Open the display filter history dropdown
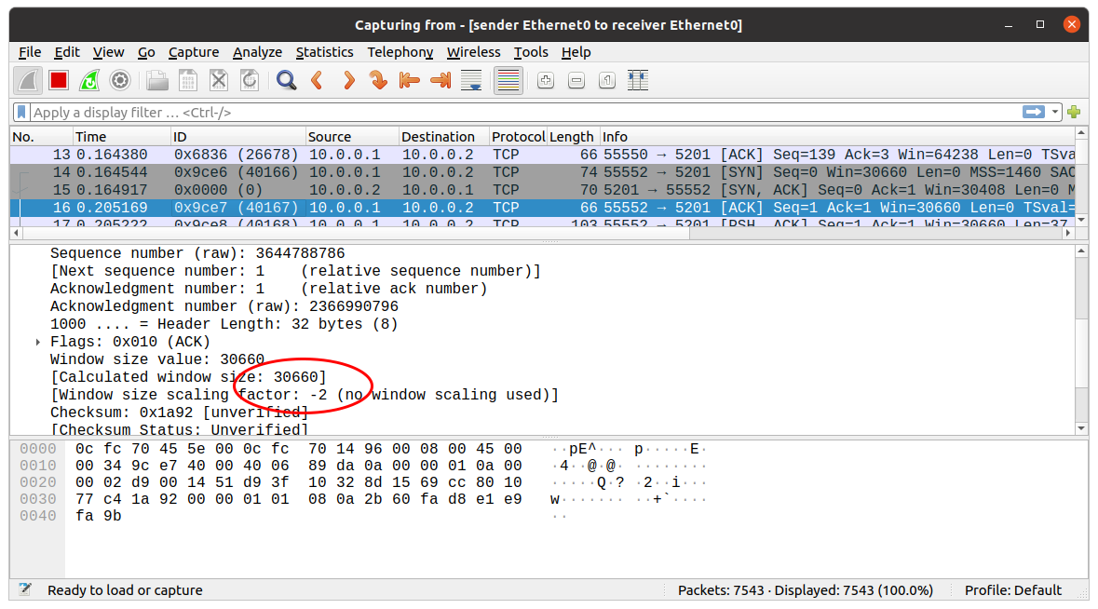This screenshot has width=1098, height=609. [1055, 112]
